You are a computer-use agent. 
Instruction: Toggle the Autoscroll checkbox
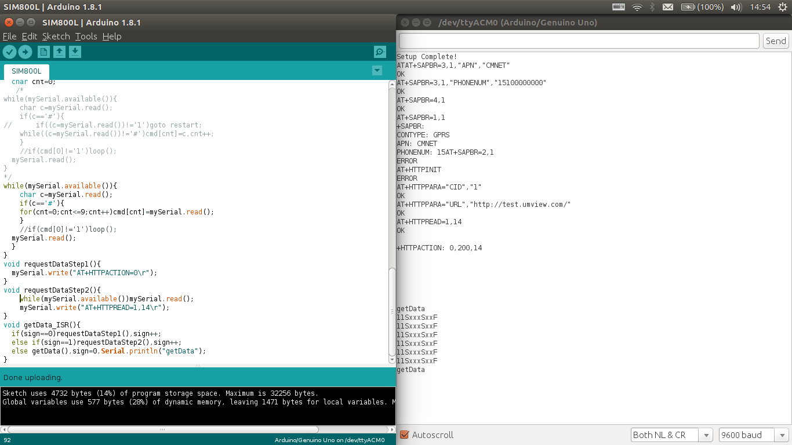(405, 435)
